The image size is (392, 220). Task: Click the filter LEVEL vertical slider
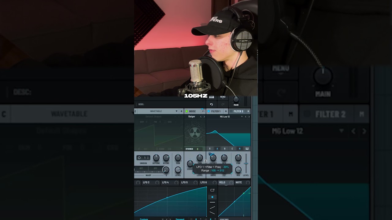pyautogui.click(x=246, y=164)
